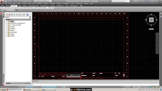This screenshot has width=162, height=91.
Task: Expand the 07- PLANOS DE PANEL project node
Action: (7, 25)
